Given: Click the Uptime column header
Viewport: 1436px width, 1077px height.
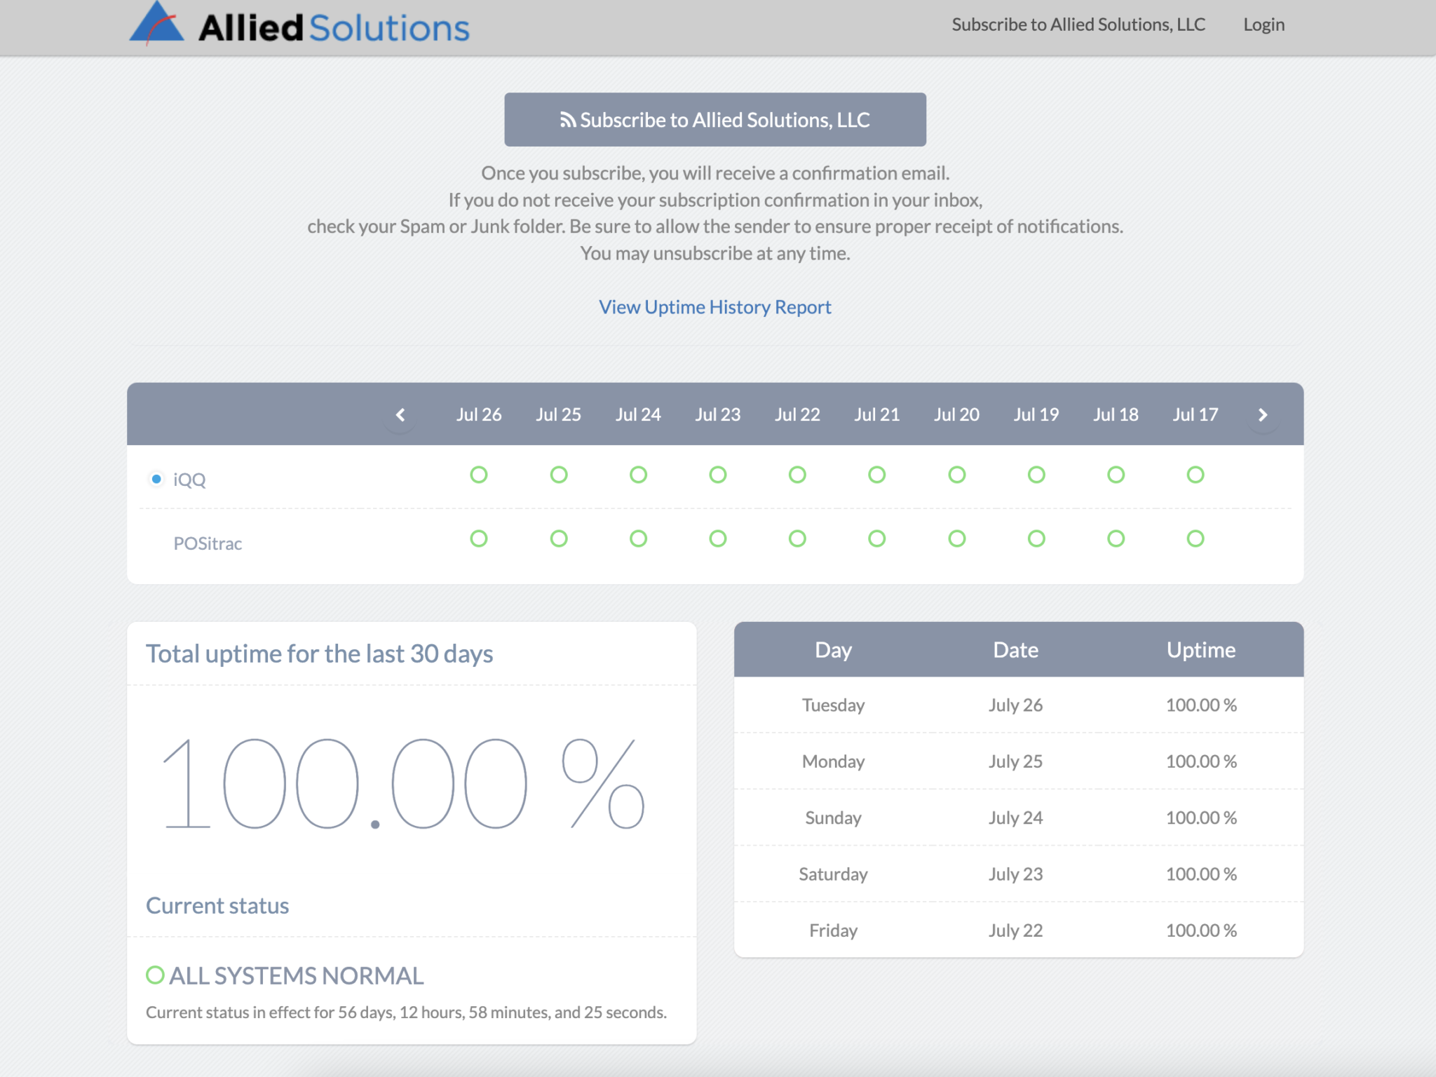Looking at the screenshot, I should [1200, 649].
